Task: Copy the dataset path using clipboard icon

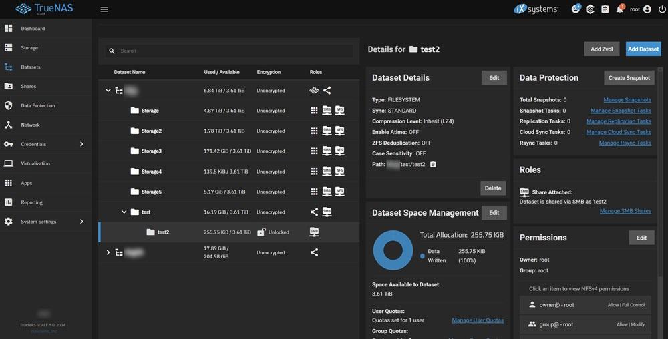Action: (x=433, y=164)
